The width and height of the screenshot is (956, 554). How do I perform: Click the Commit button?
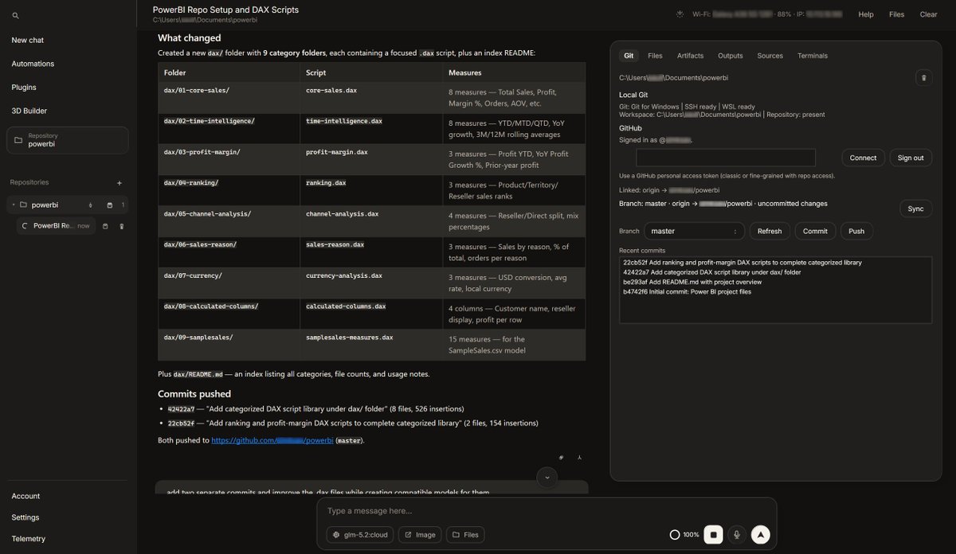point(815,231)
